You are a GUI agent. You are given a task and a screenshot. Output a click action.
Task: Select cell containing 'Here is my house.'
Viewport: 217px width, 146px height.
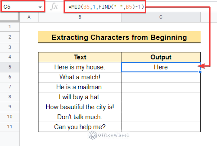coord(80,67)
